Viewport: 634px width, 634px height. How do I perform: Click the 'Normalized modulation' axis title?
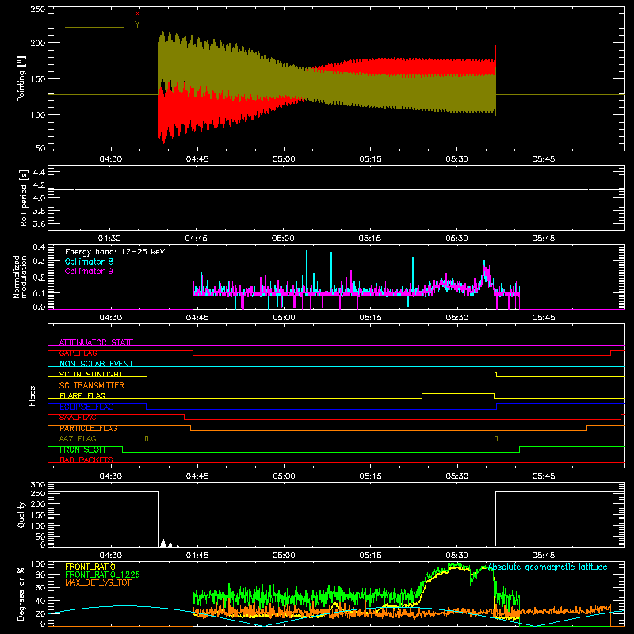(21, 277)
